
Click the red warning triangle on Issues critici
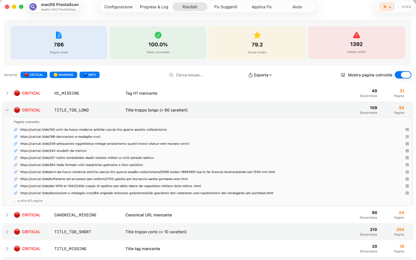pyautogui.click(x=356, y=35)
